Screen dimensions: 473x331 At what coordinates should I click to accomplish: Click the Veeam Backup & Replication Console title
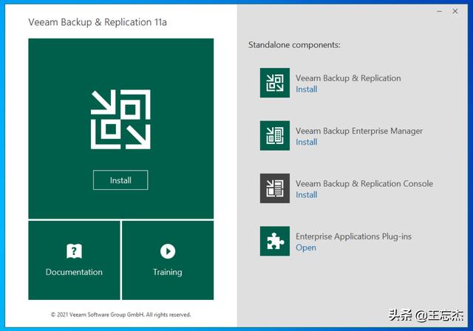pos(364,183)
